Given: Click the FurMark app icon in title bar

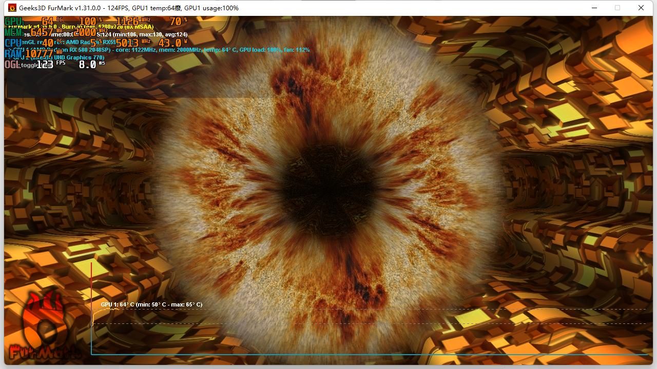Looking at the screenshot, I should (12, 8).
